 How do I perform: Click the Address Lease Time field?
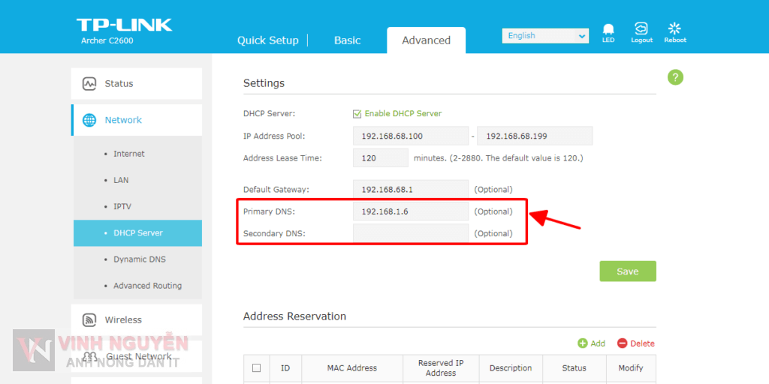[380, 158]
